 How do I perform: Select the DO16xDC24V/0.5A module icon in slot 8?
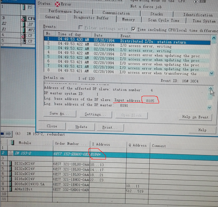coord(11,184)
